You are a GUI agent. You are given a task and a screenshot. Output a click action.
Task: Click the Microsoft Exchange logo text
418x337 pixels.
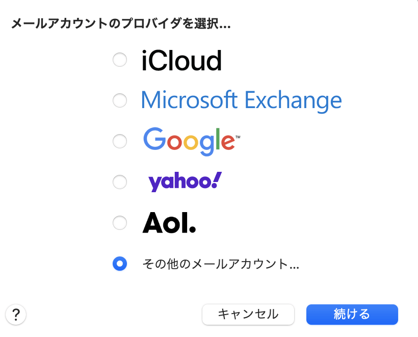tap(241, 100)
